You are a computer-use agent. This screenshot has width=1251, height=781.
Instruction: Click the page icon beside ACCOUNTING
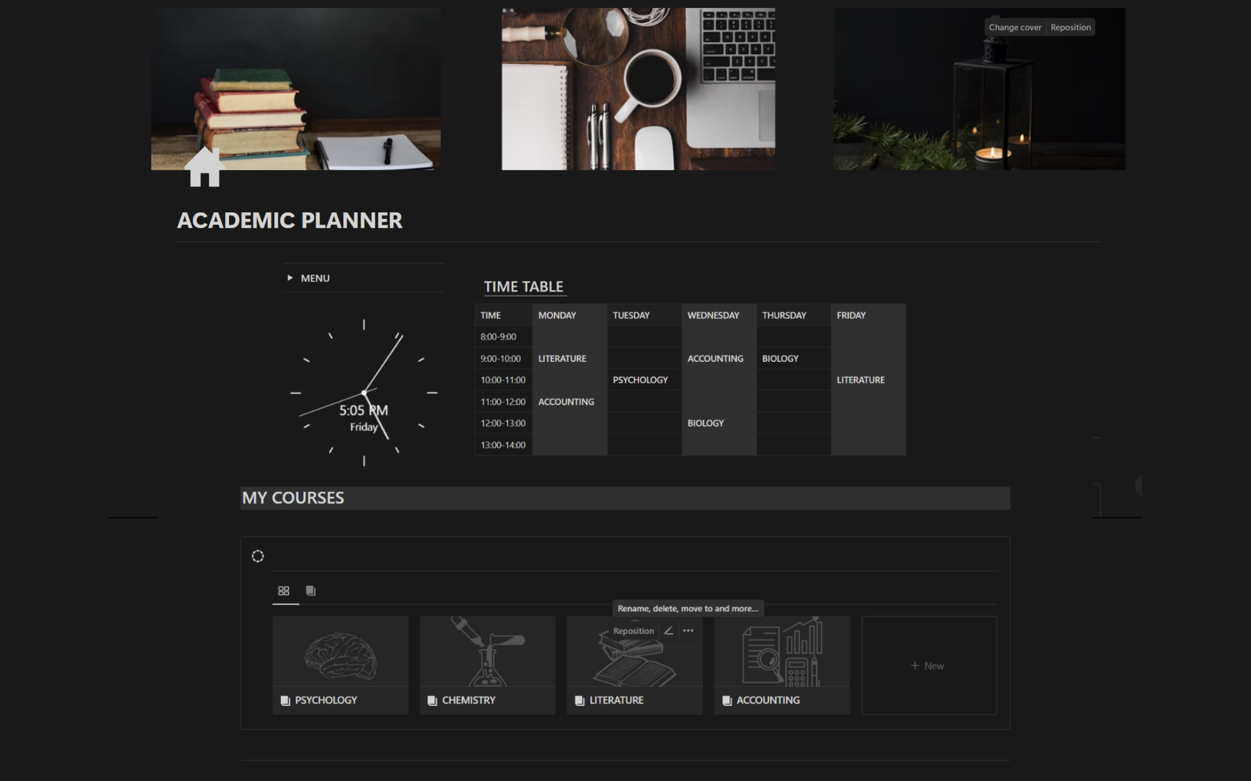click(x=726, y=700)
